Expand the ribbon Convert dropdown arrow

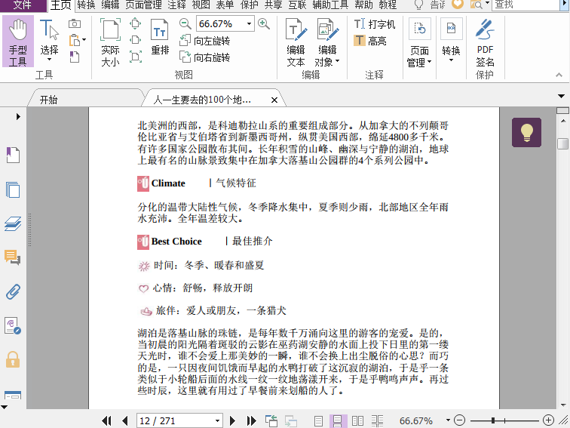[451, 60]
